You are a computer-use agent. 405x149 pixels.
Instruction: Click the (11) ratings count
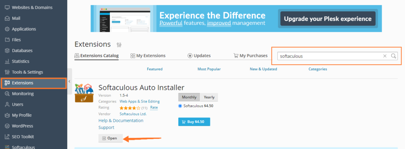coord(144,108)
